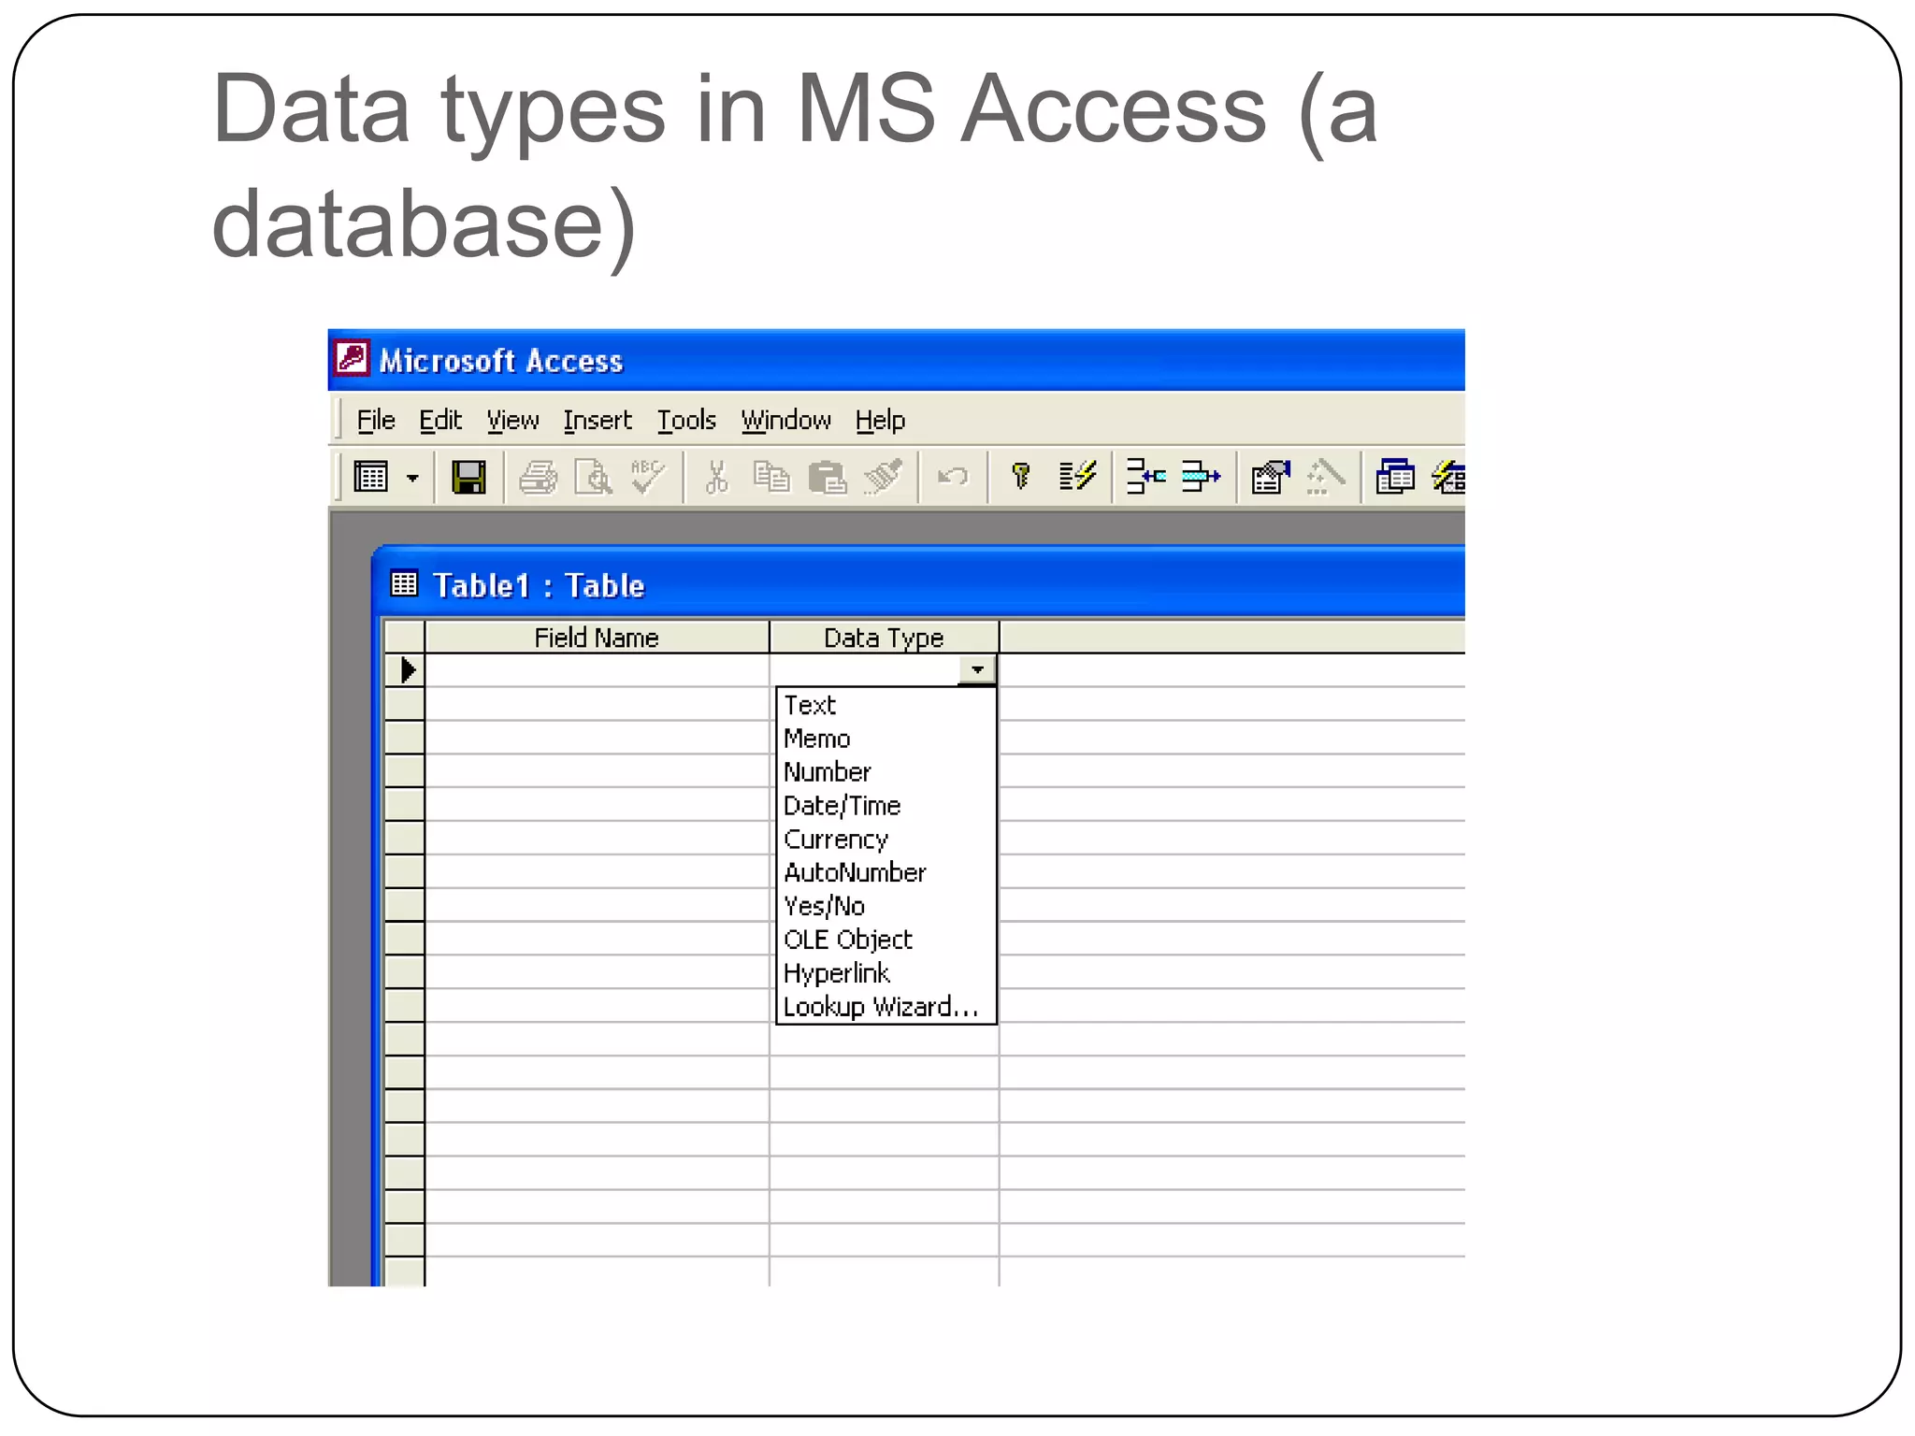Open the File menu
The image size is (1915, 1436).
(376, 421)
